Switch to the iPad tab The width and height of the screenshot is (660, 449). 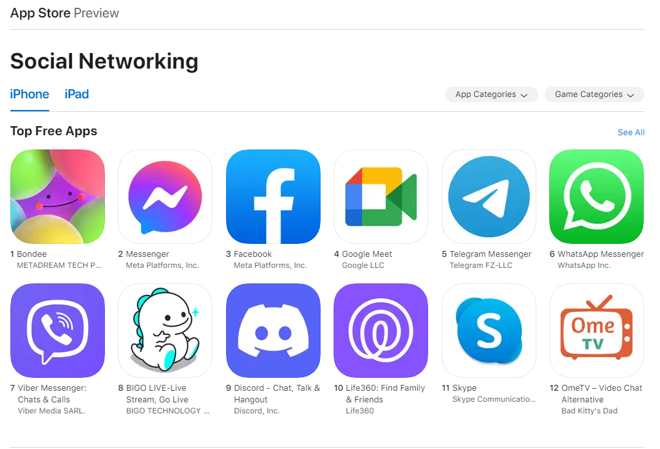tap(76, 94)
